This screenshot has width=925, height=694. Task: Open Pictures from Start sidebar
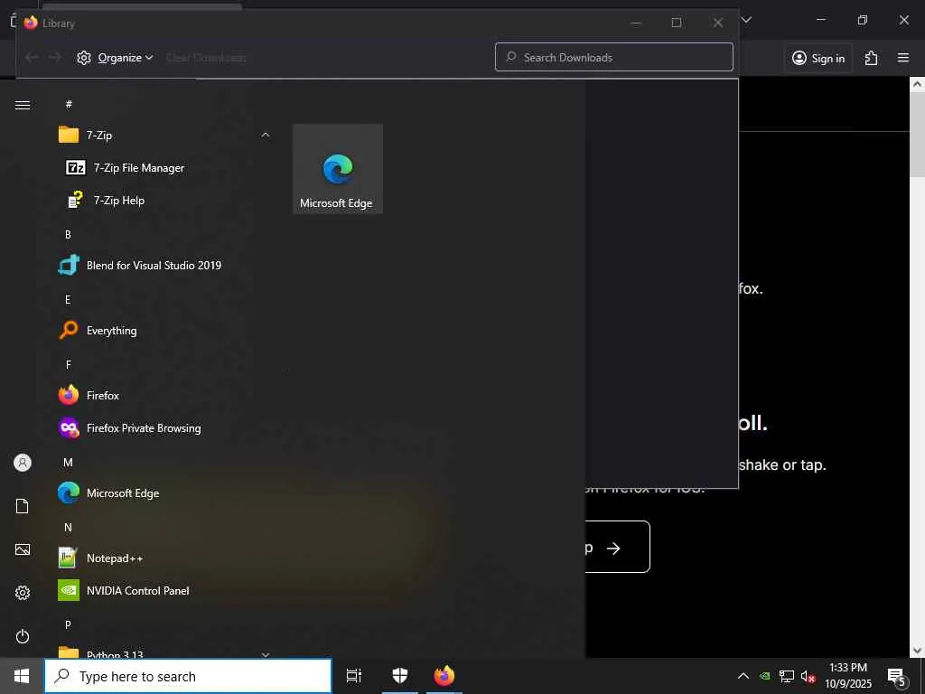click(x=23, y=549)
